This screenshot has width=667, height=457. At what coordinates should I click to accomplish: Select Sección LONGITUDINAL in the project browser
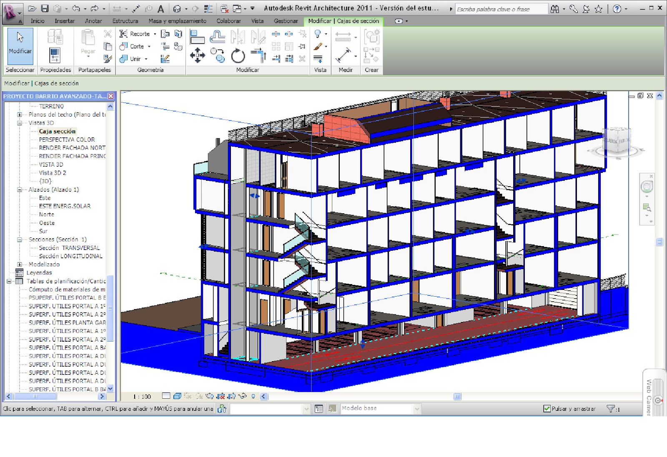pyautogui.click(x=71, y=256)
